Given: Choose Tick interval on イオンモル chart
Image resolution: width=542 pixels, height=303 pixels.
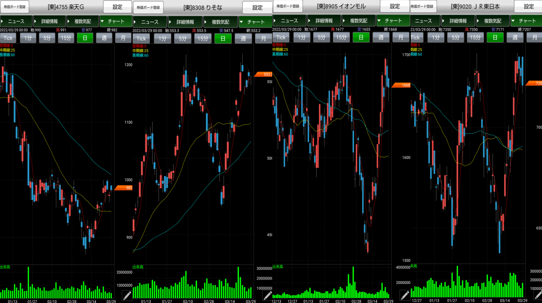Looking at the screenshot, I should [281, 37].
